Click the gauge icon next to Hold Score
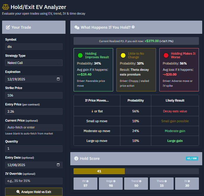The image size is (204, 196). coord(76,158)
